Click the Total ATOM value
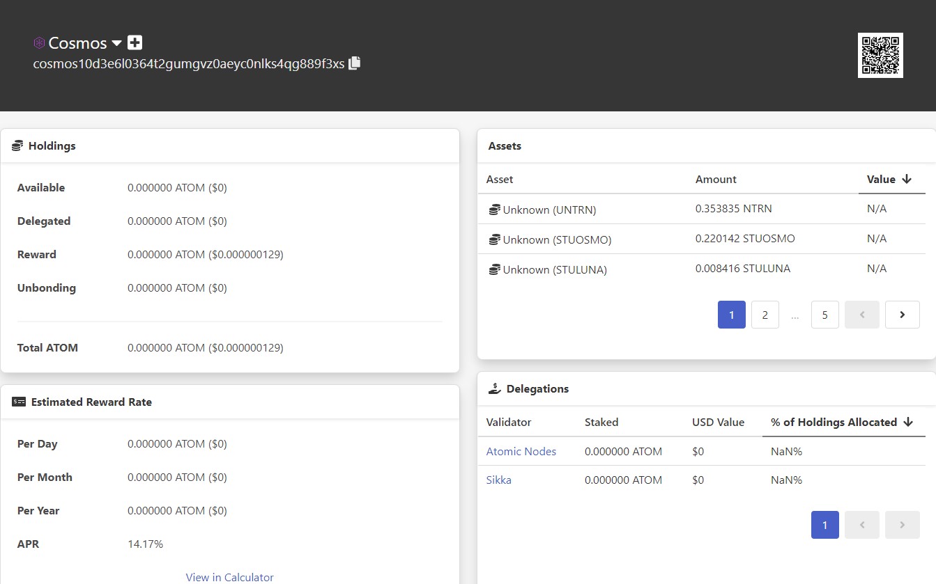 [x=206, y=348]
